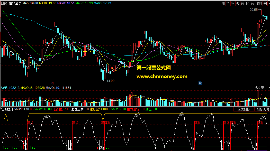Screen dimensions: 270x151
Task: Click the red 准备拉升: +0 readout
Action: 61,109
